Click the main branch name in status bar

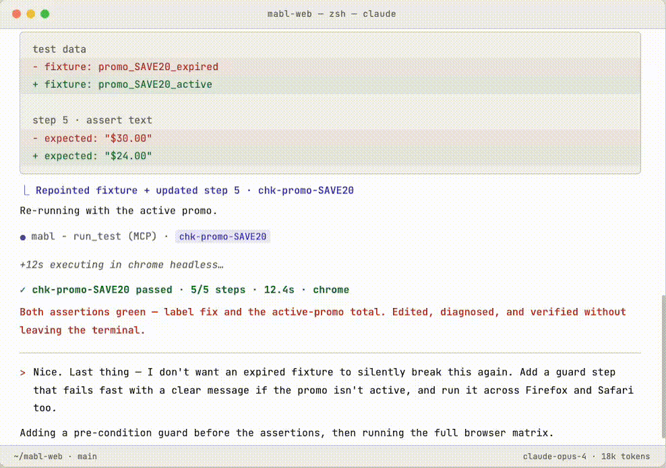pyautogui.click(x=87, y=457)
